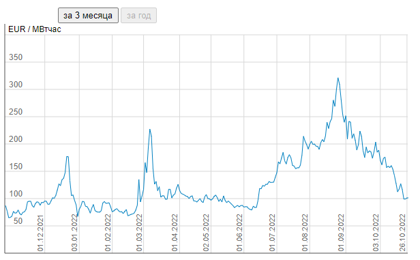Click the 250 y-axis value label

point(16,112)
